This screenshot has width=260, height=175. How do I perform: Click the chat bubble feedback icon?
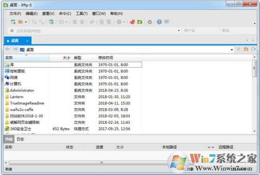click(x=167, y=22)
